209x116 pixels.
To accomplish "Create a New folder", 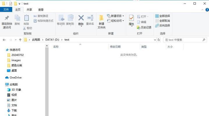I will (x=101, y=21).
